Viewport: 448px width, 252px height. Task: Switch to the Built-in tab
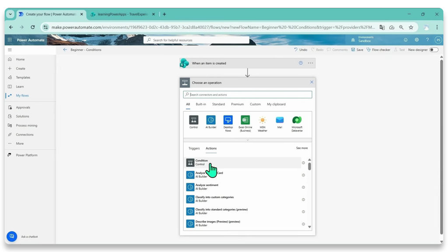coord(201,104)
